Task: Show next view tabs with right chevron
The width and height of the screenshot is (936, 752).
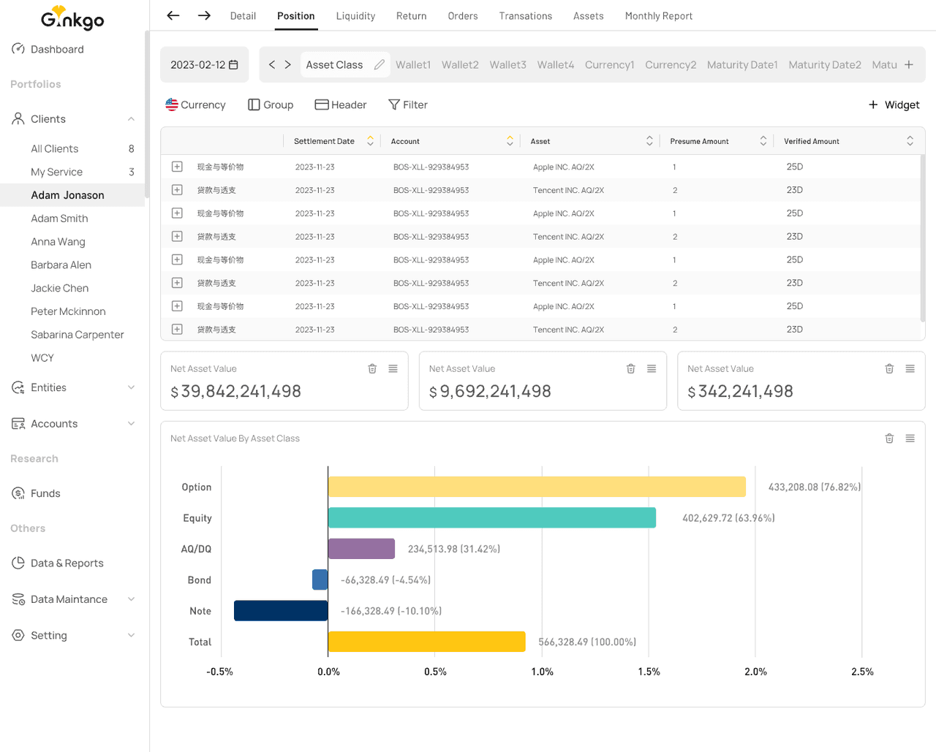Action: click(288, 64)
